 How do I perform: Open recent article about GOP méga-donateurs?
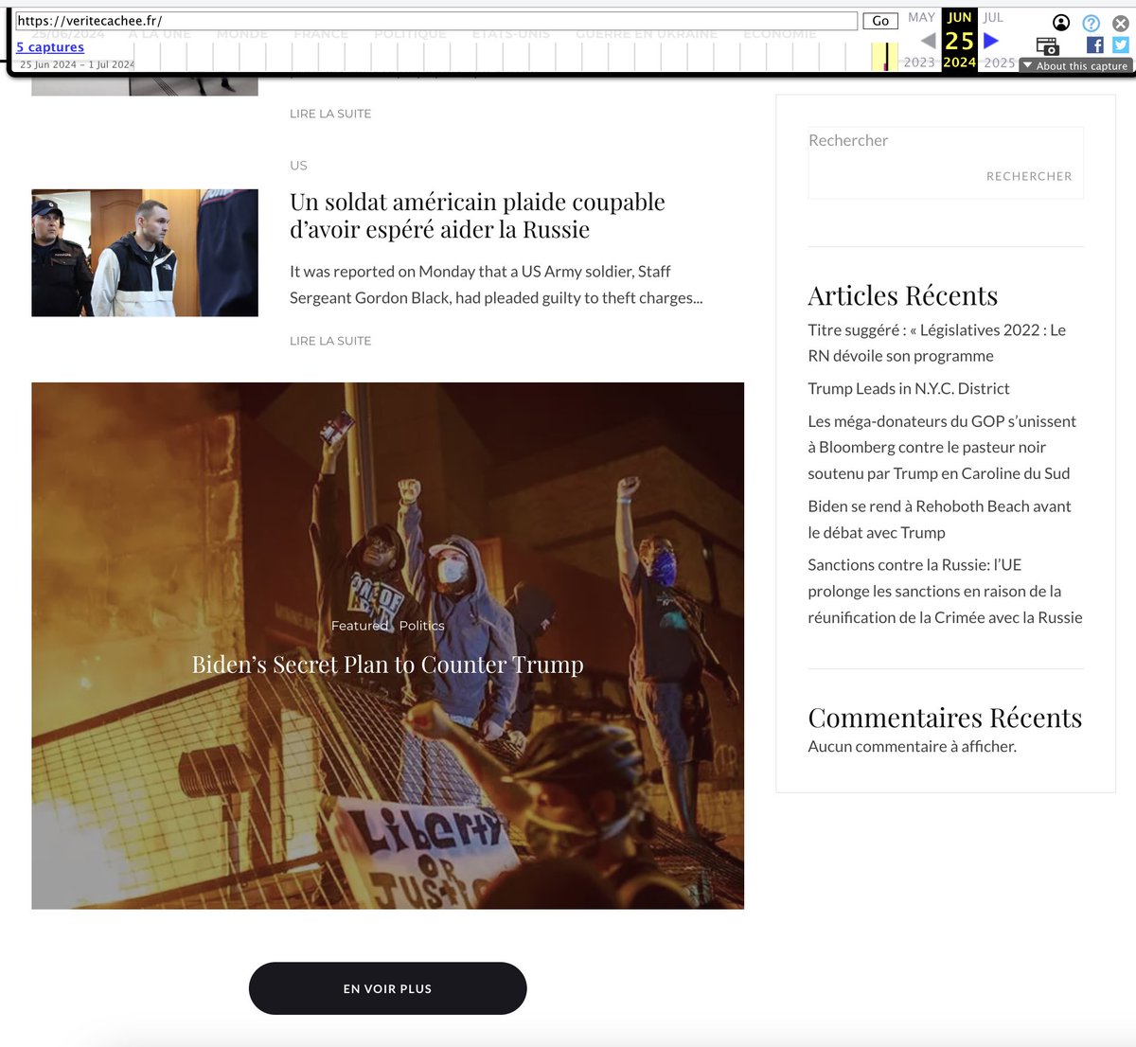(942, 447)
